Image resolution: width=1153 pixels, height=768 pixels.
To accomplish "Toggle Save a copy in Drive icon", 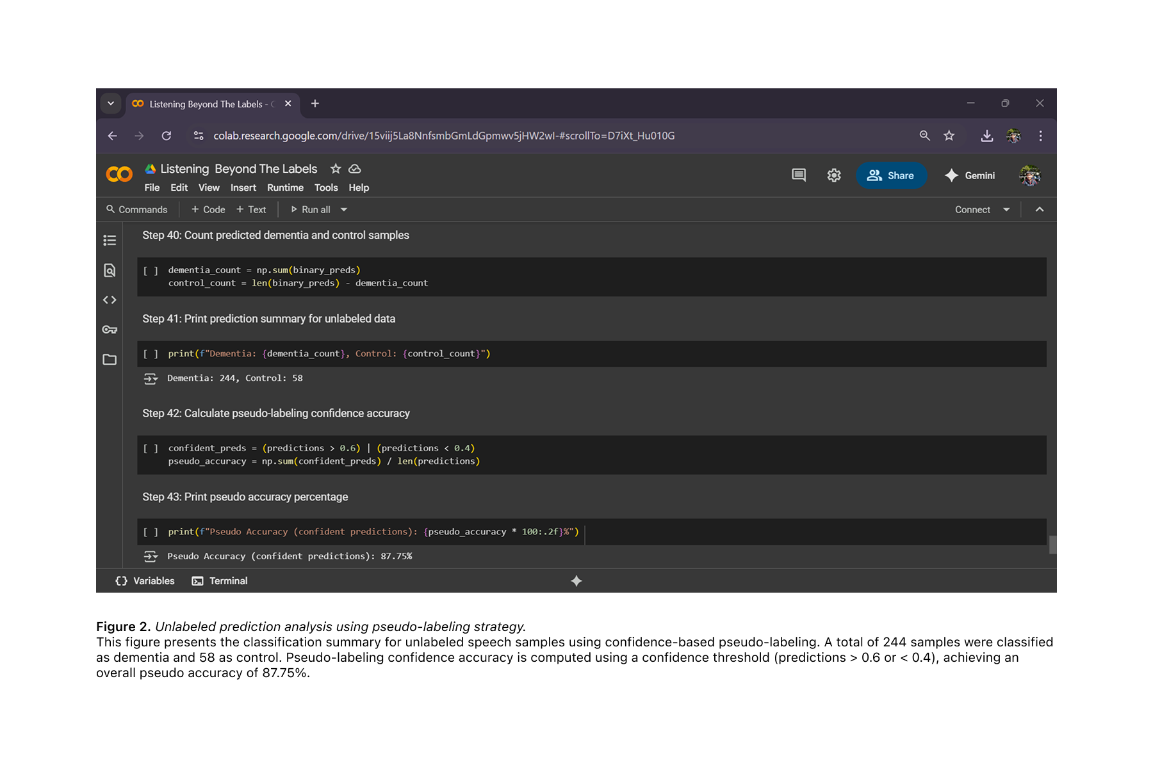I will (x=354, y=169).
